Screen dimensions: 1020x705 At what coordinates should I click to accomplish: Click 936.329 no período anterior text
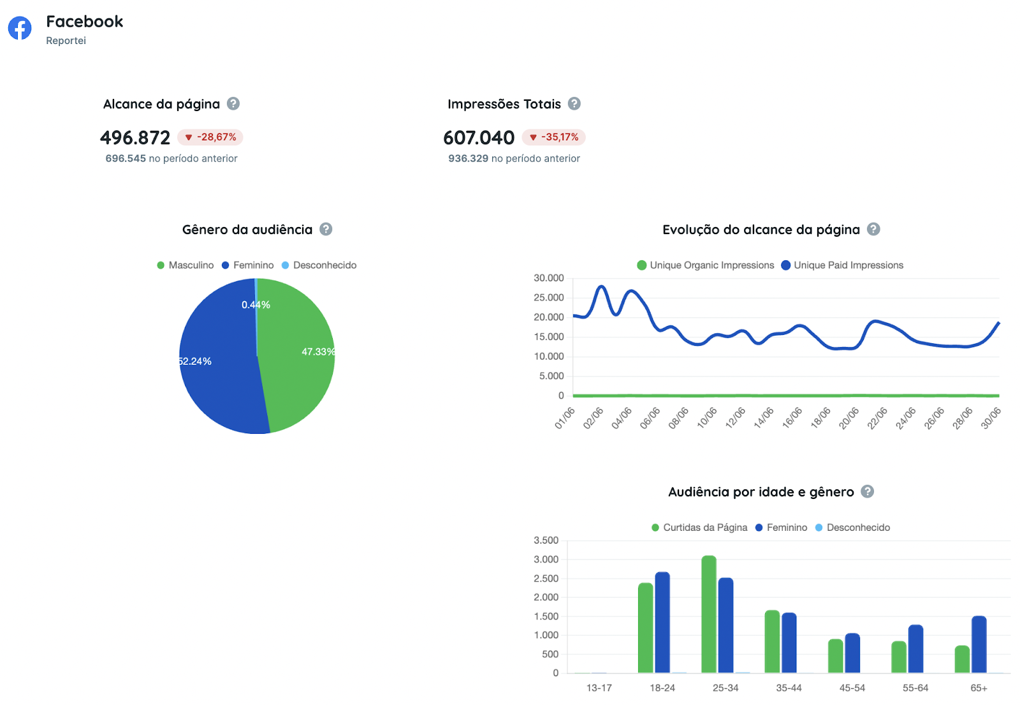click(x=514, y=158)
